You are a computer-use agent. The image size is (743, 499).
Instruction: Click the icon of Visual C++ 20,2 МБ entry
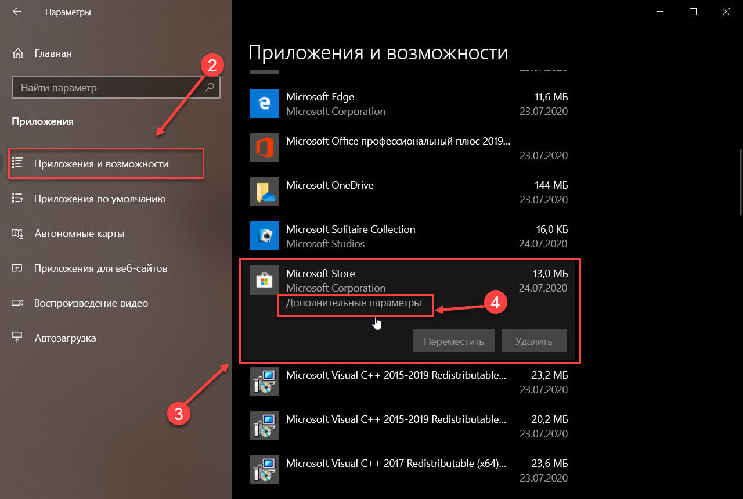tap(264, 426)
